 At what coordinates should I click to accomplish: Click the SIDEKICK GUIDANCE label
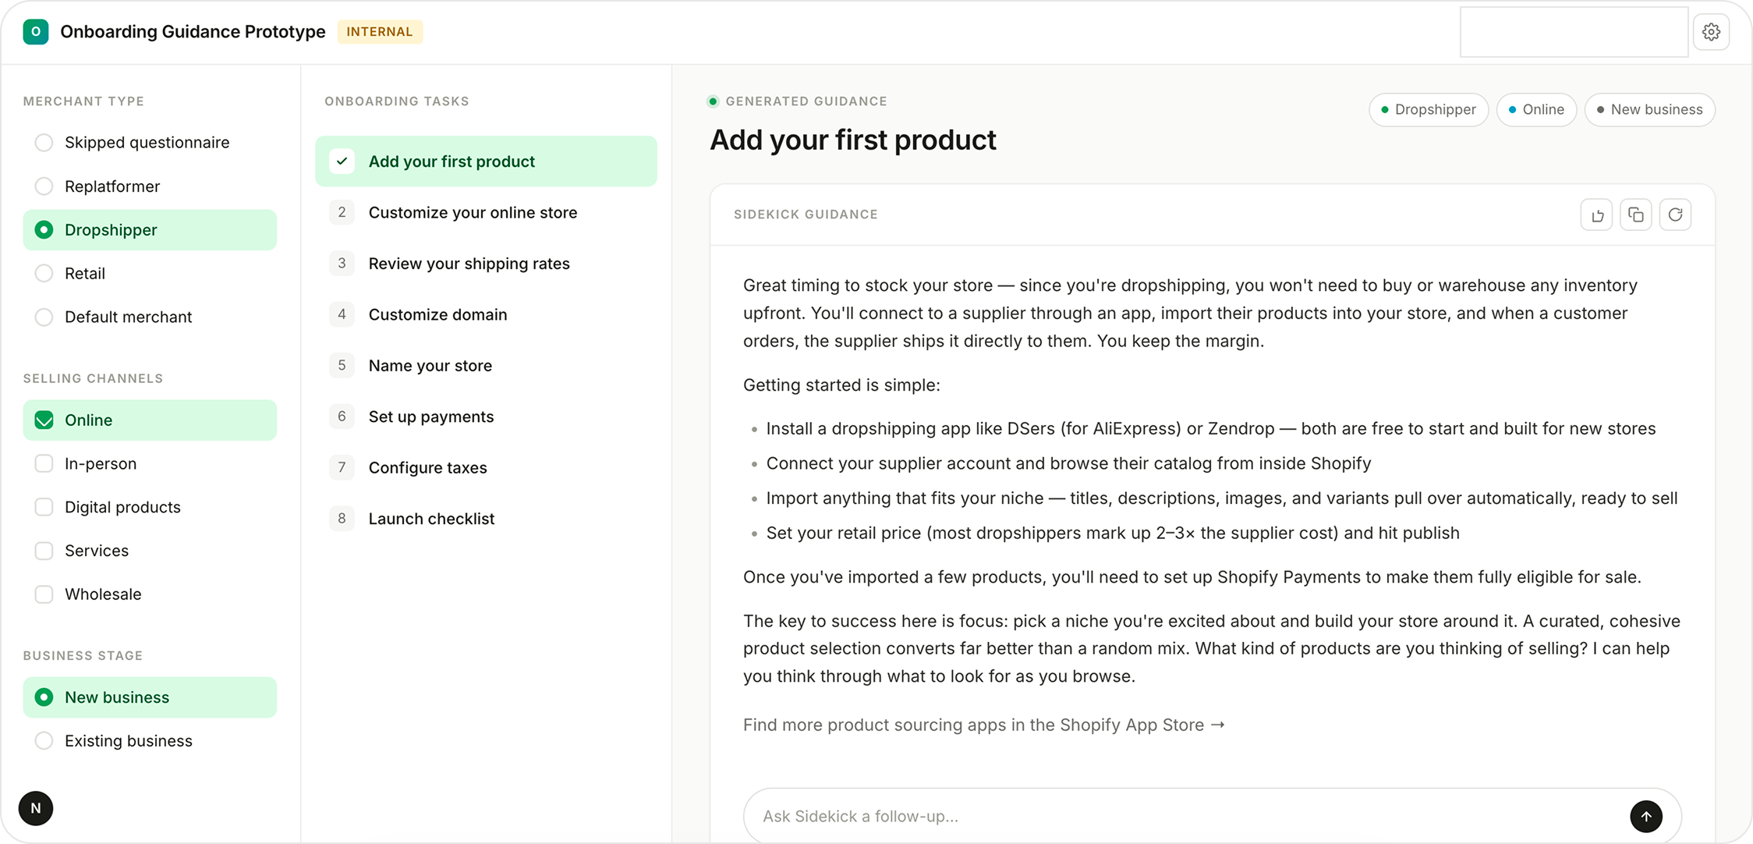pyautogui.click(x=806, y=215)
